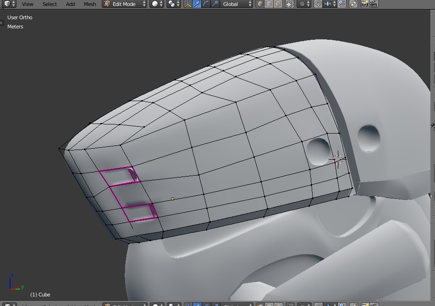Enable the magnet snapping icon

coord(318,5)
